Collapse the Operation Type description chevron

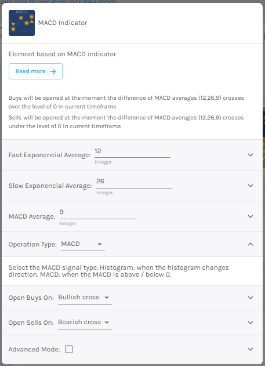coord(251,244)
